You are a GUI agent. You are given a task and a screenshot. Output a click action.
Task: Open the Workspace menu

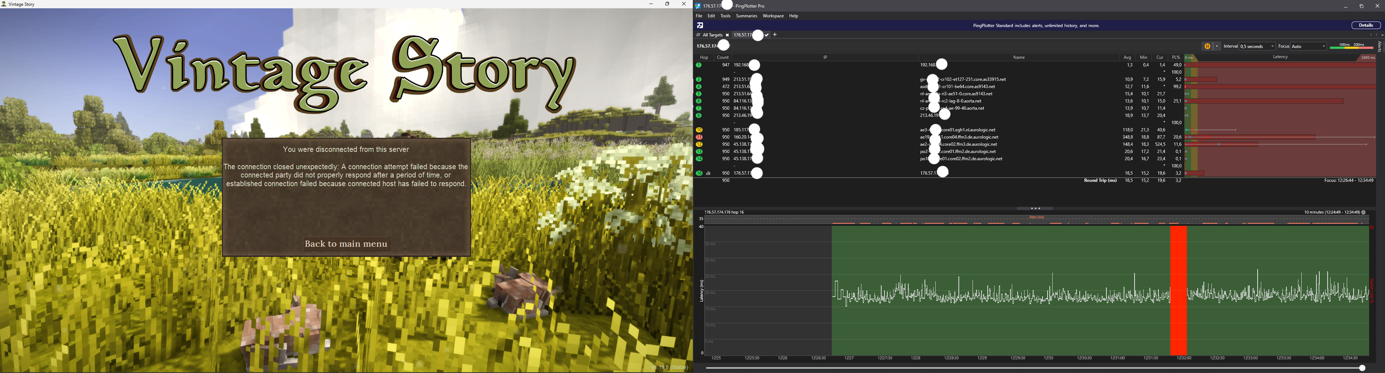click(x=773, y=16)
